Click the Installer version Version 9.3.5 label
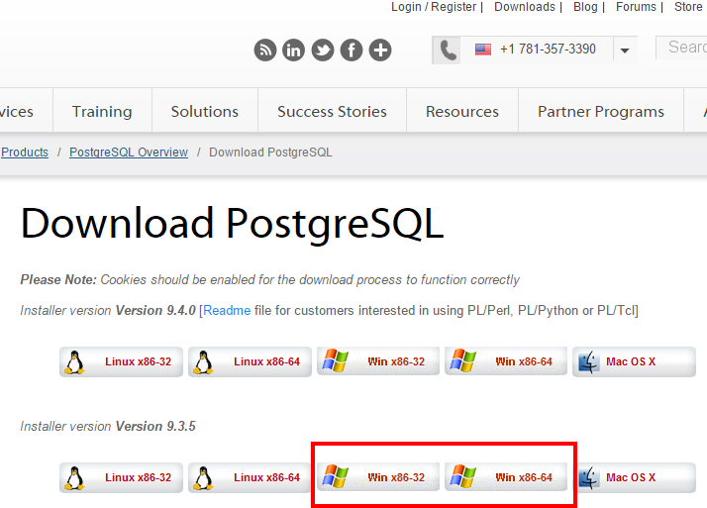 pyautogui.click(x=108, y=426)
